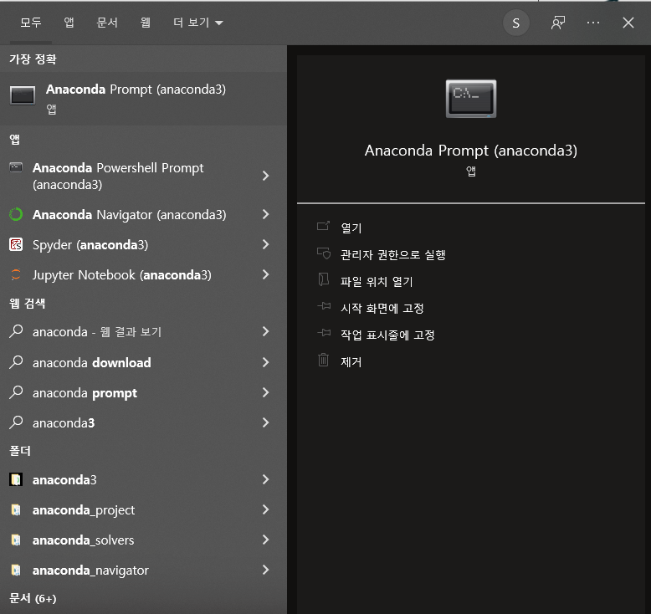The height and width of the screenshot is (614, 651).
Task: Select the 'Anaconda Powershell Prompt (anaconda3)' label
Action: pyautogui.click(x=118, y=176)
